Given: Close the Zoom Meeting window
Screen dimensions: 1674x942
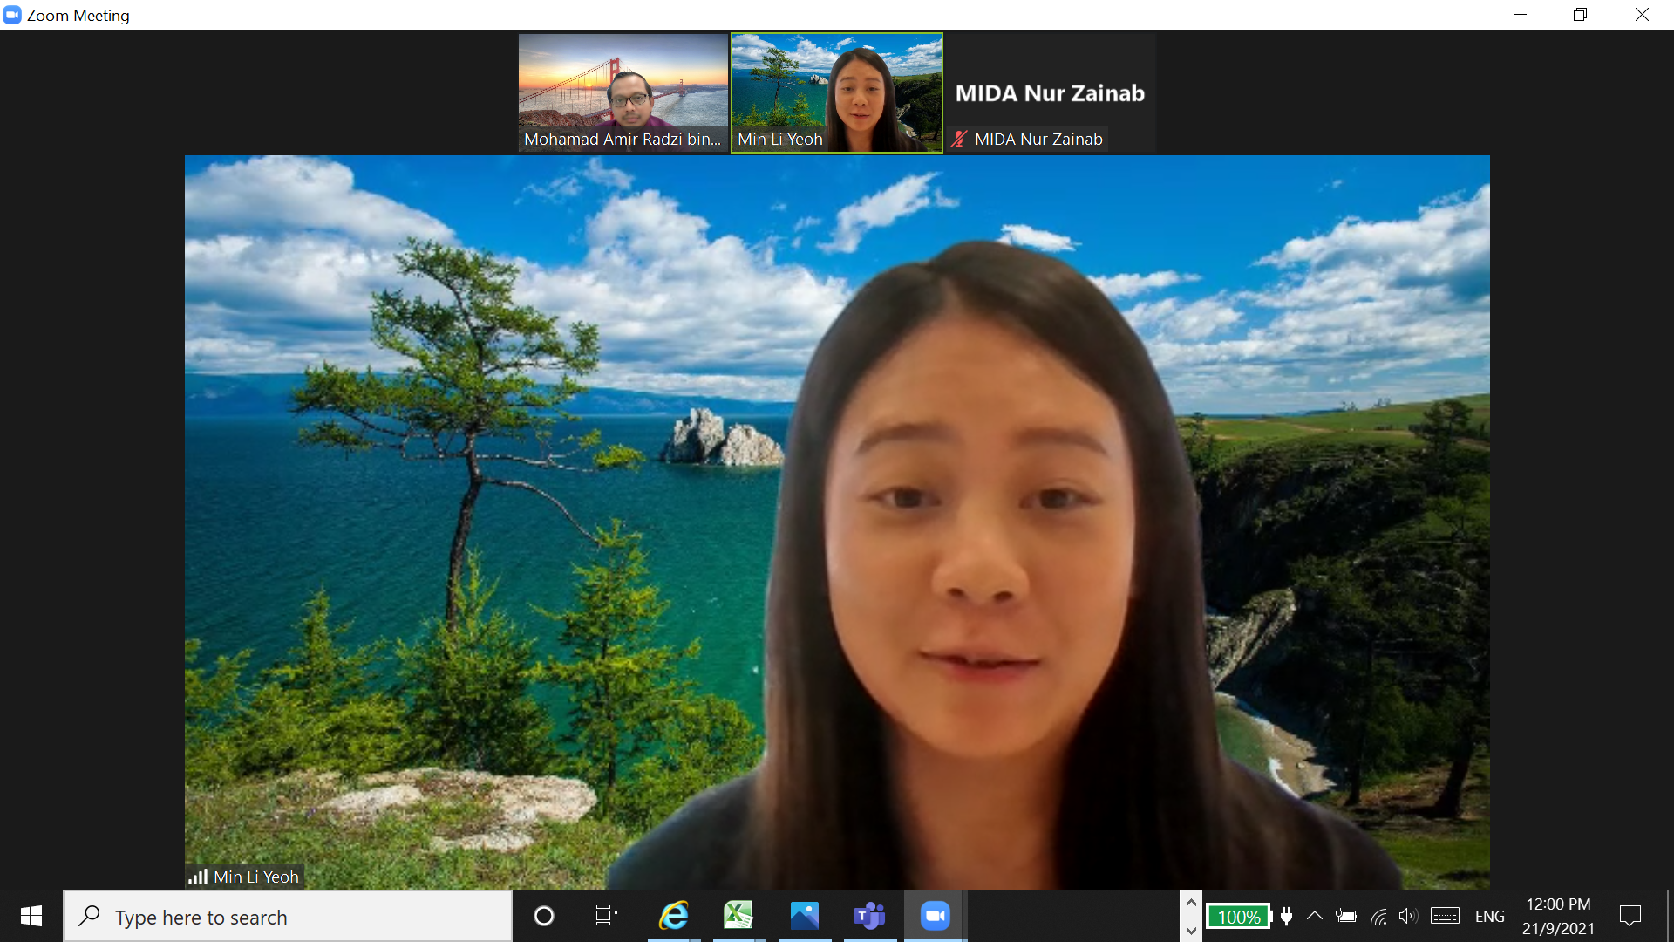Looking at the screenshot, I should point(1642,15).
